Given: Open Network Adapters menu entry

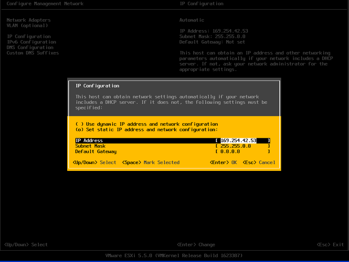Looking at the screenshot, I should pyautogui.click(x=28, y=20).
